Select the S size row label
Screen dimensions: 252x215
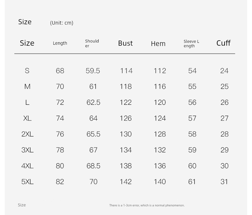27,71
